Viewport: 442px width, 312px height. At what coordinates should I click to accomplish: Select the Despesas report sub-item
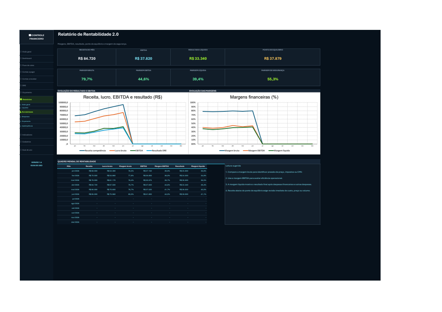click(37, 116)
